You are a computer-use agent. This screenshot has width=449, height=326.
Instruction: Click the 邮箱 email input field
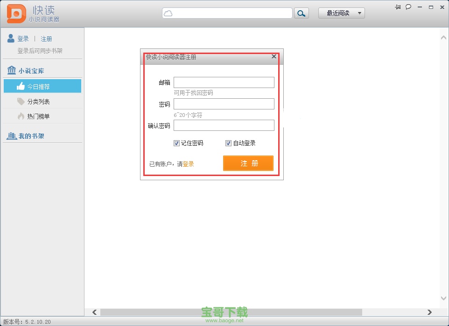(x=224, y=82)
